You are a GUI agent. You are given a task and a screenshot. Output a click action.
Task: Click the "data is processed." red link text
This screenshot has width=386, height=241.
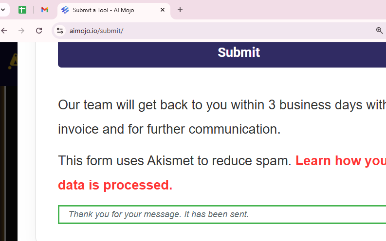(115, 185)
